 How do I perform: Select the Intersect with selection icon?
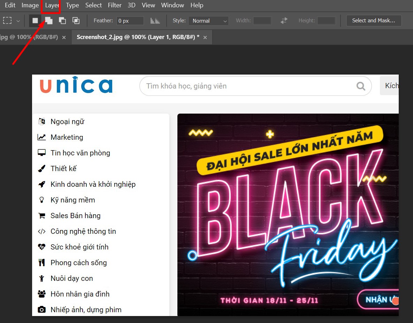pos(76,21)
